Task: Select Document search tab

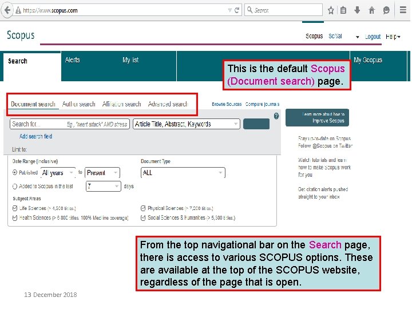Action: 33,104
